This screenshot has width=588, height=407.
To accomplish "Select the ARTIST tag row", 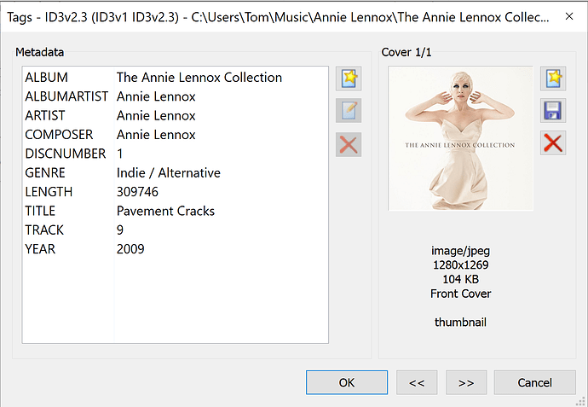I will point(176,116).
